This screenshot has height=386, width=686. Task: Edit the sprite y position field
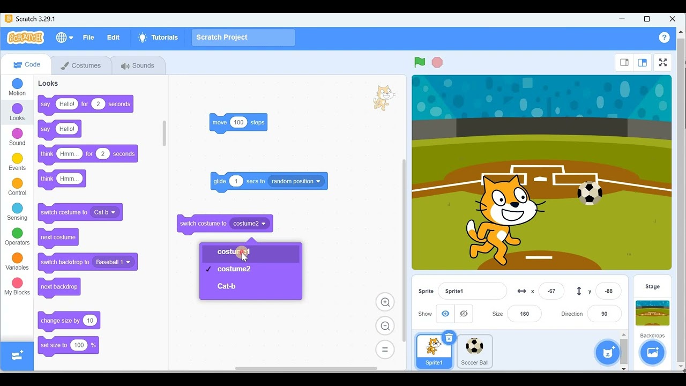(608, 291)
